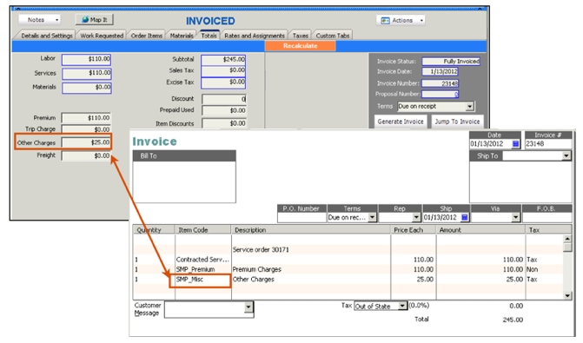Click the Other Charges $25.00 field
The width and height of the screenshot is (583, 343).
click(86, 142)
